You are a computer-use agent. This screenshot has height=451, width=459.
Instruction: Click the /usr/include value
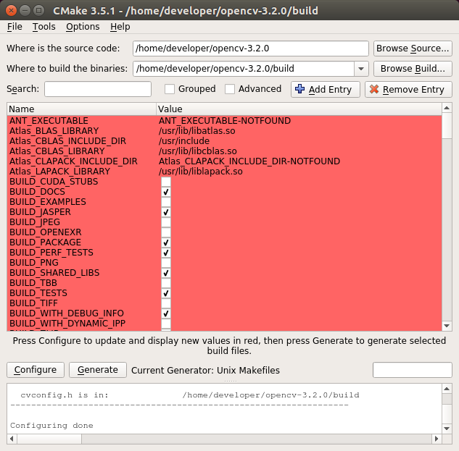(x=184, y=141)
